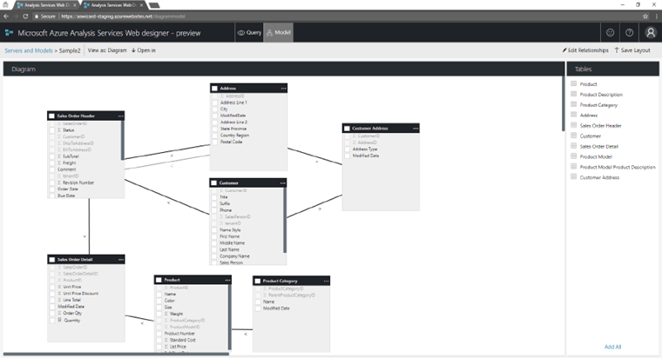Toggle the Product table header checkbox
The width and height of the screenshot is (662, 358).
click(x=159, y=280)
